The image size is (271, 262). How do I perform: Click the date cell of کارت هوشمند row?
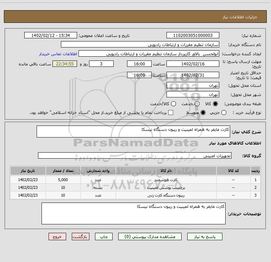[28, 180]
